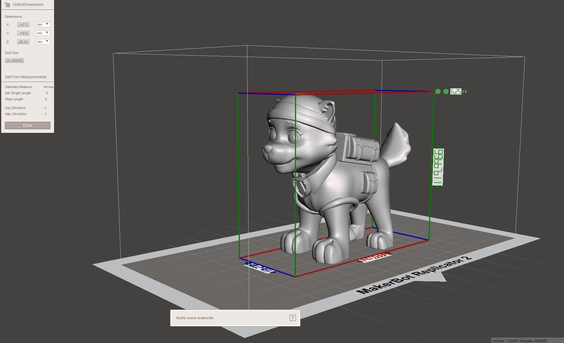Select the red width dimension label on the model base
This screenshot has width=564, height=343.
click(x=374, y=258)
